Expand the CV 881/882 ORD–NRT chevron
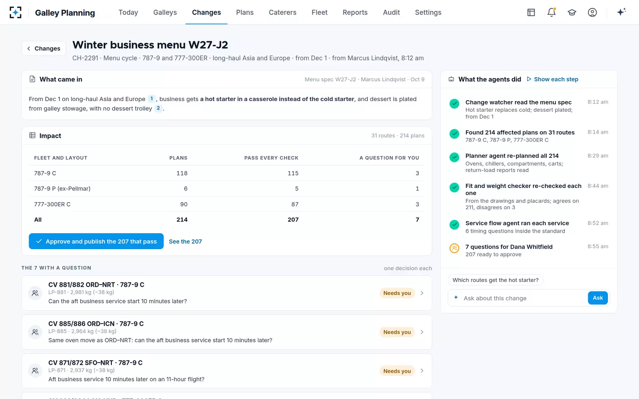This screenshot has height=399, width=639. click(x=422, y=293)
